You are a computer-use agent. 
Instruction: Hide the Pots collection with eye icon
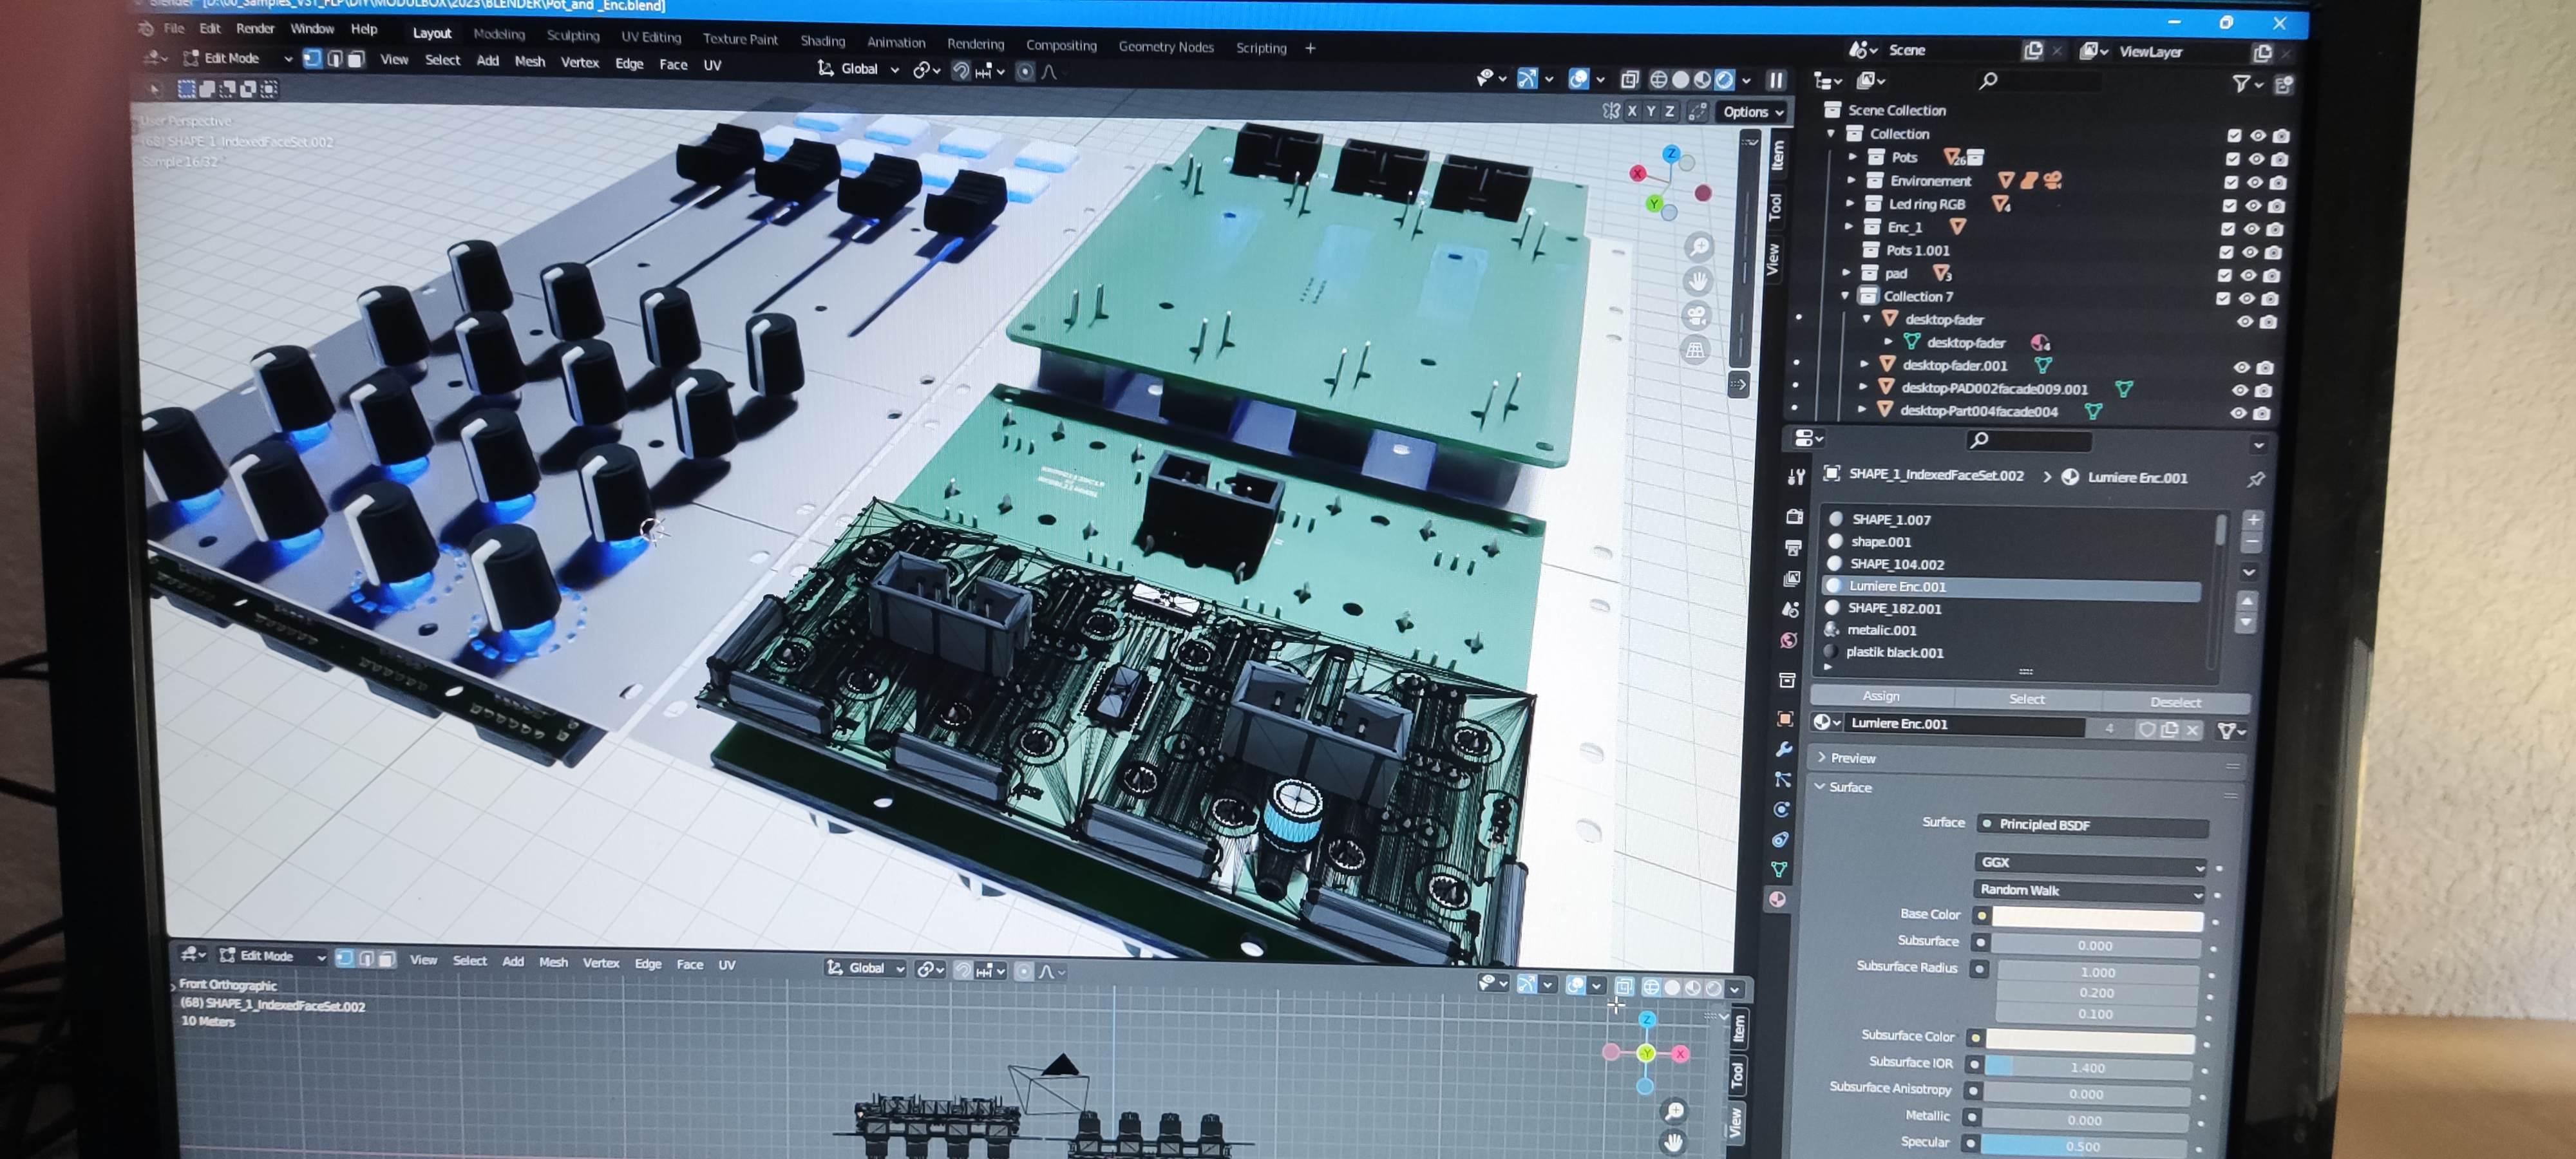click(2256, 159)
